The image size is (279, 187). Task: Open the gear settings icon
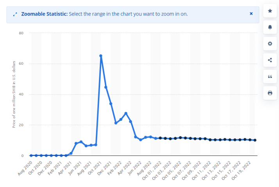(270, 44)
